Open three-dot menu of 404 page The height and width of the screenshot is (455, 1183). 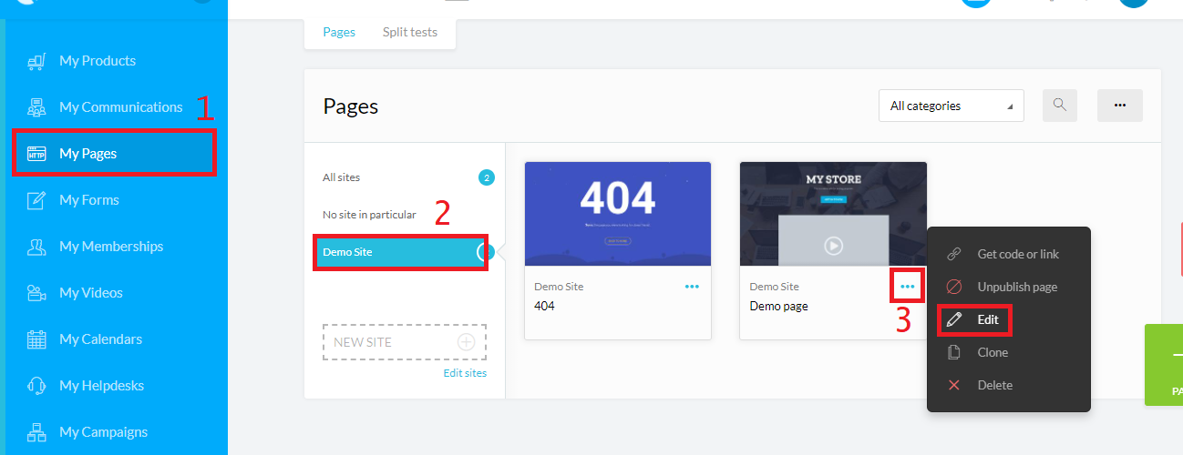click(692, 286)
